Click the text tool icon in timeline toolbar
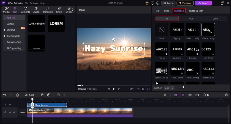 (49, 95)
